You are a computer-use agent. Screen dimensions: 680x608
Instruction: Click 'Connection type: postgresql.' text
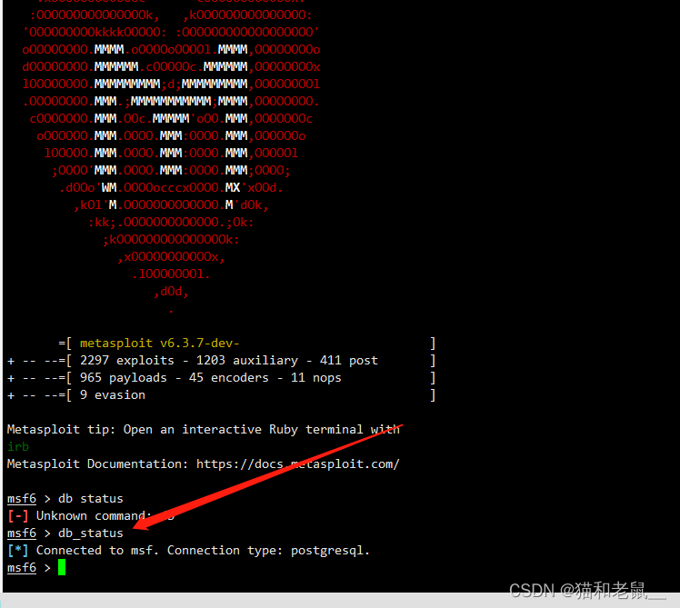tap(268, 551)
